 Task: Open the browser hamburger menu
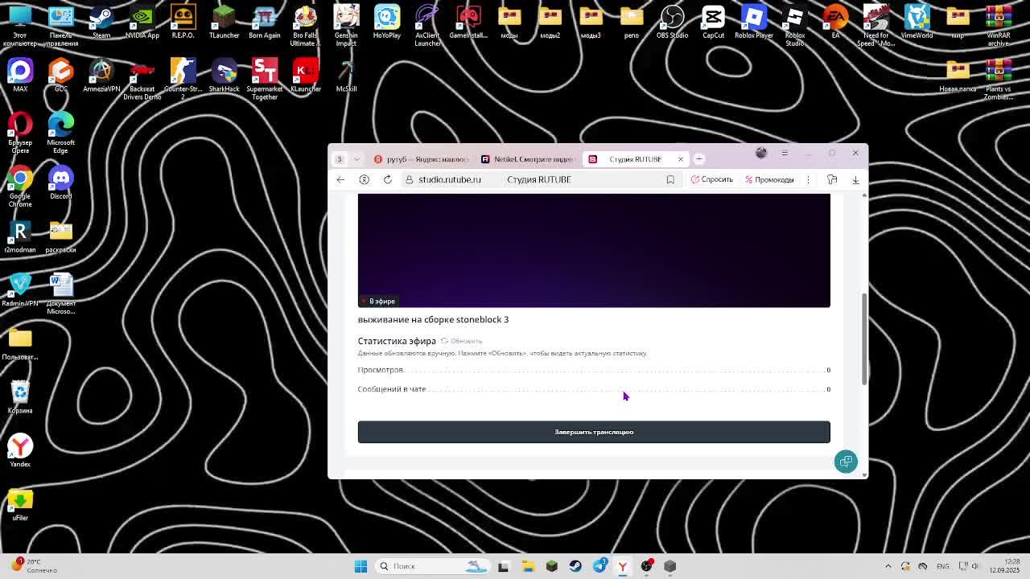pyautogui.click(x=785, y=153)
